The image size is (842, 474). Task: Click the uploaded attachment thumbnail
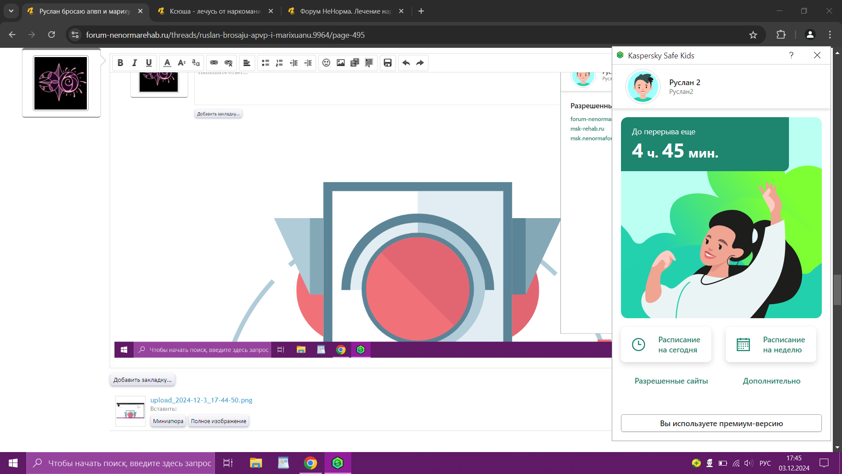130,411
